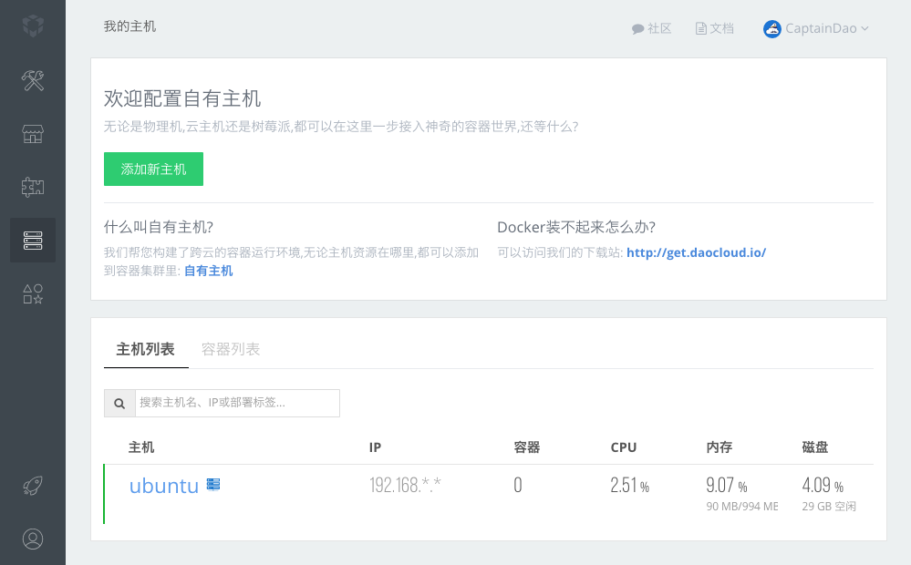Switch to the 主机列表 tab

pos(145,349)
